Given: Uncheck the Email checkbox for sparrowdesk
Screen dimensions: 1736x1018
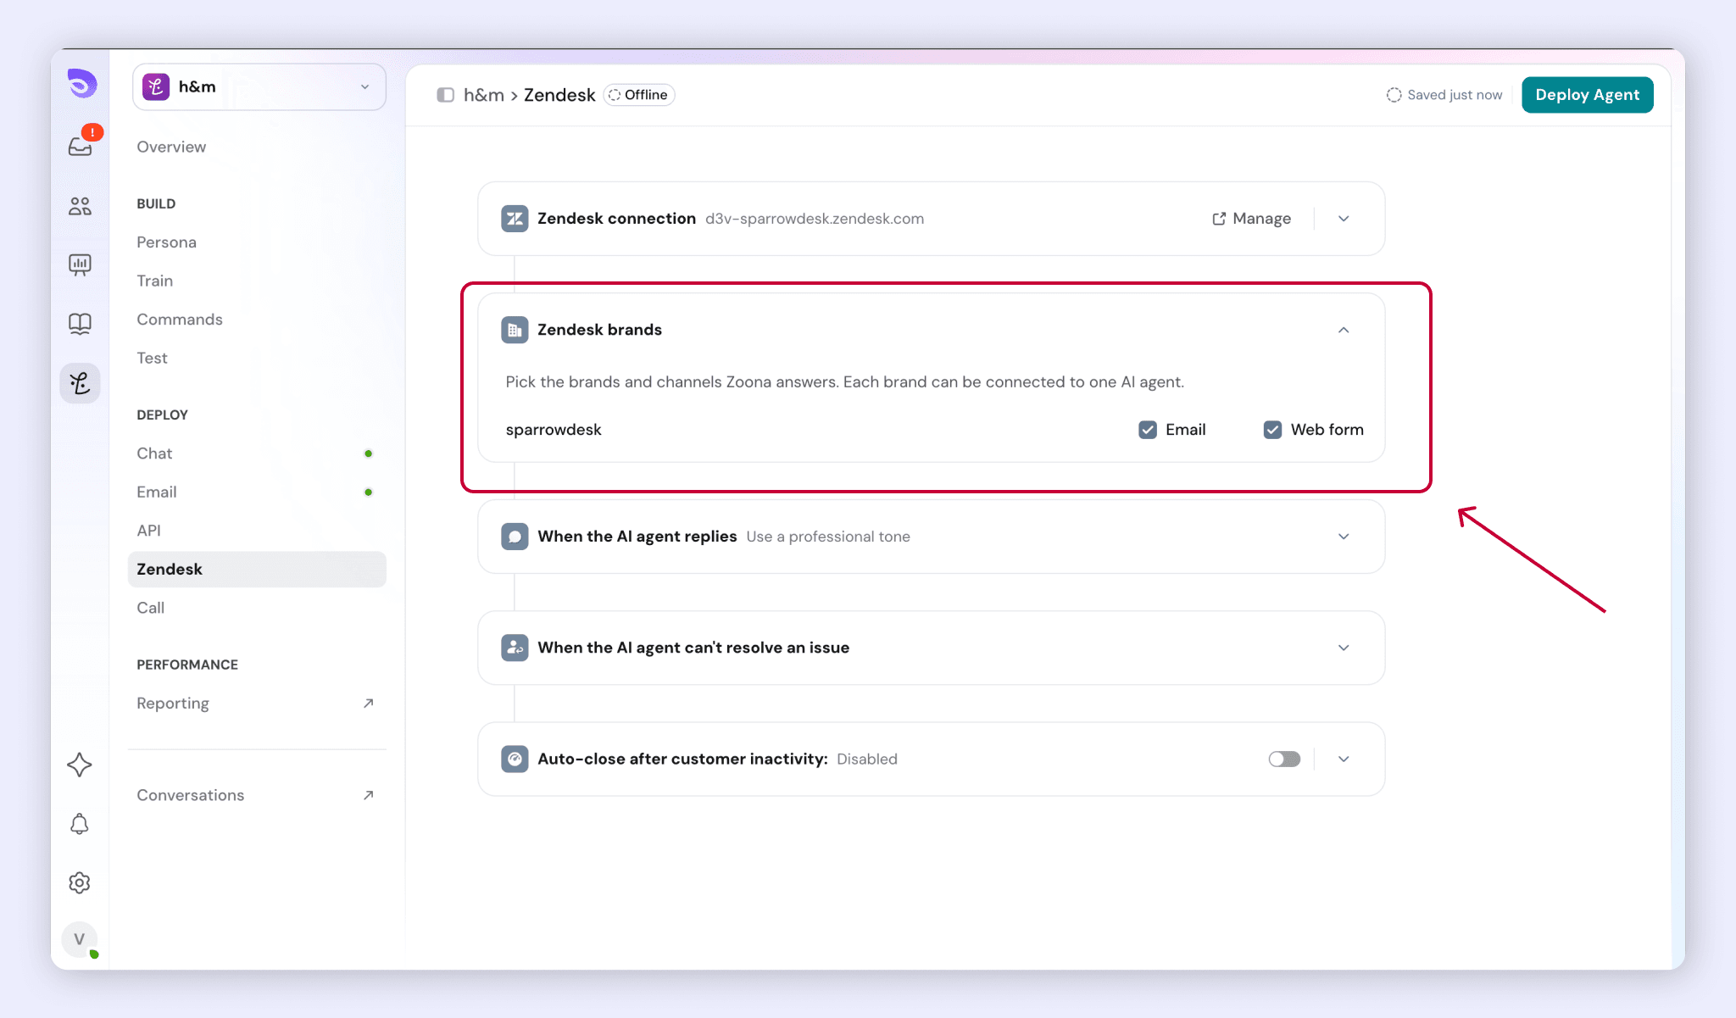Looking at the screenshot, I should (x=1148, y=430).
